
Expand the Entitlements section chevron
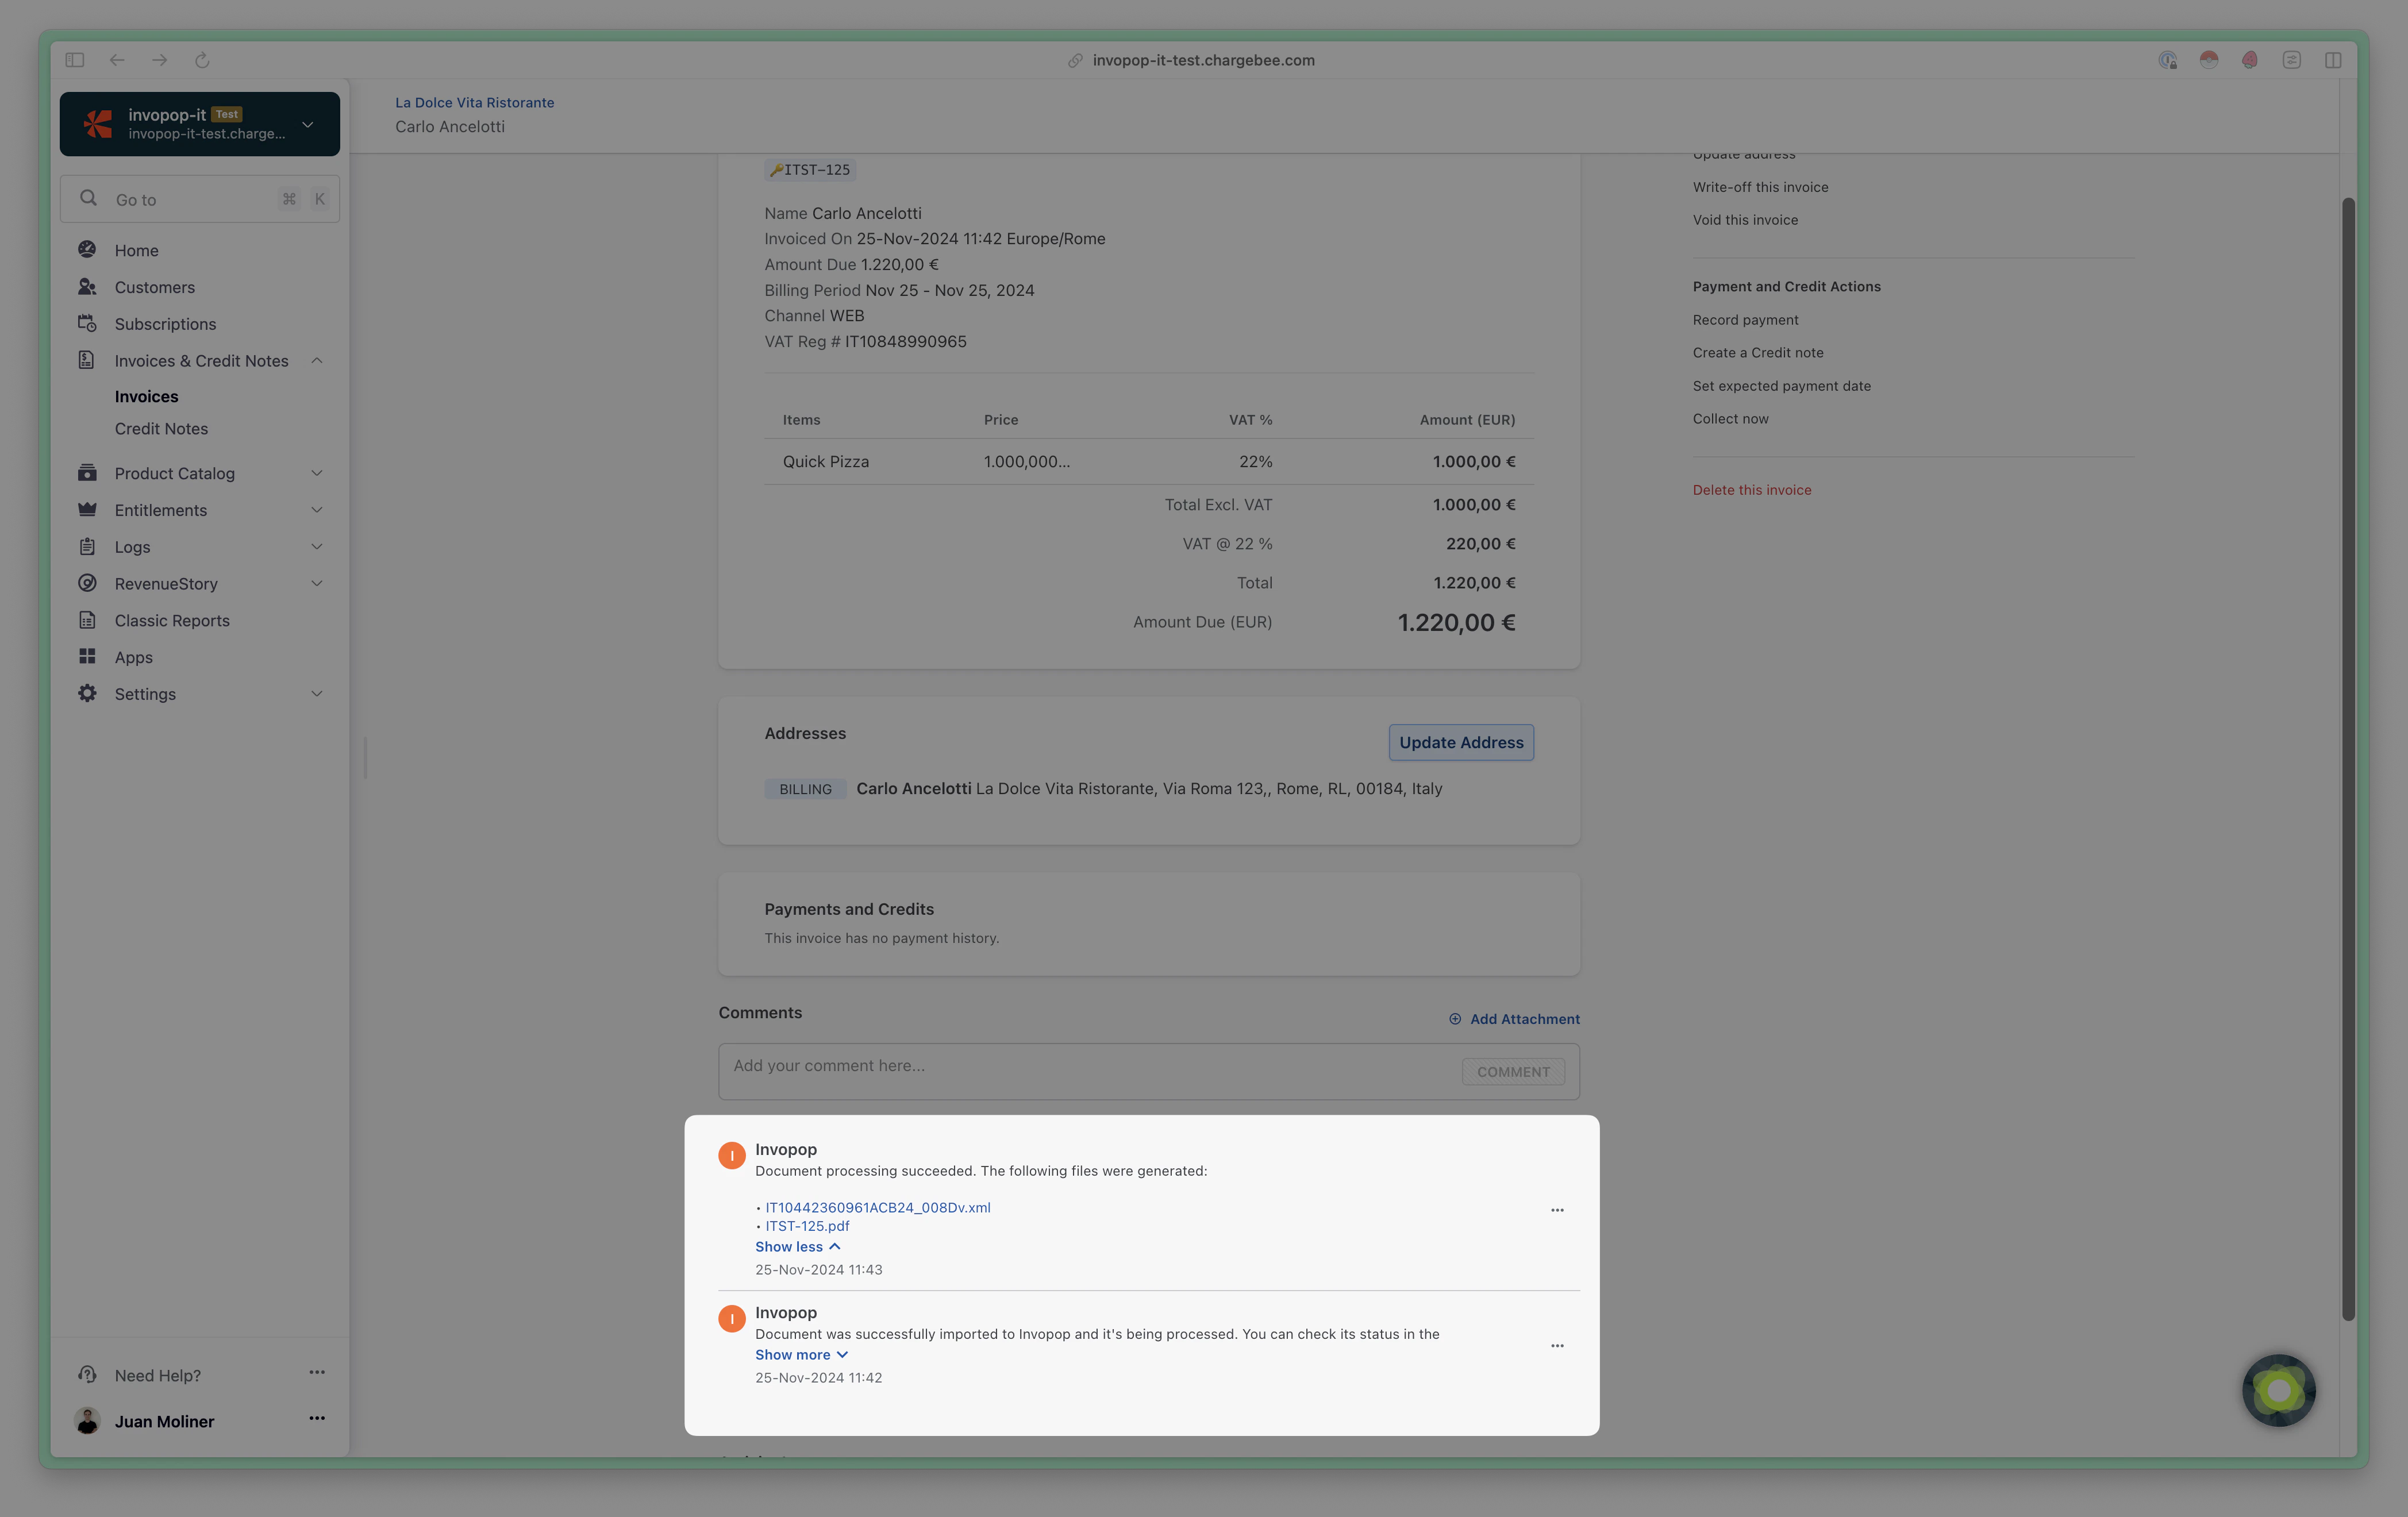tap(317, 510)
